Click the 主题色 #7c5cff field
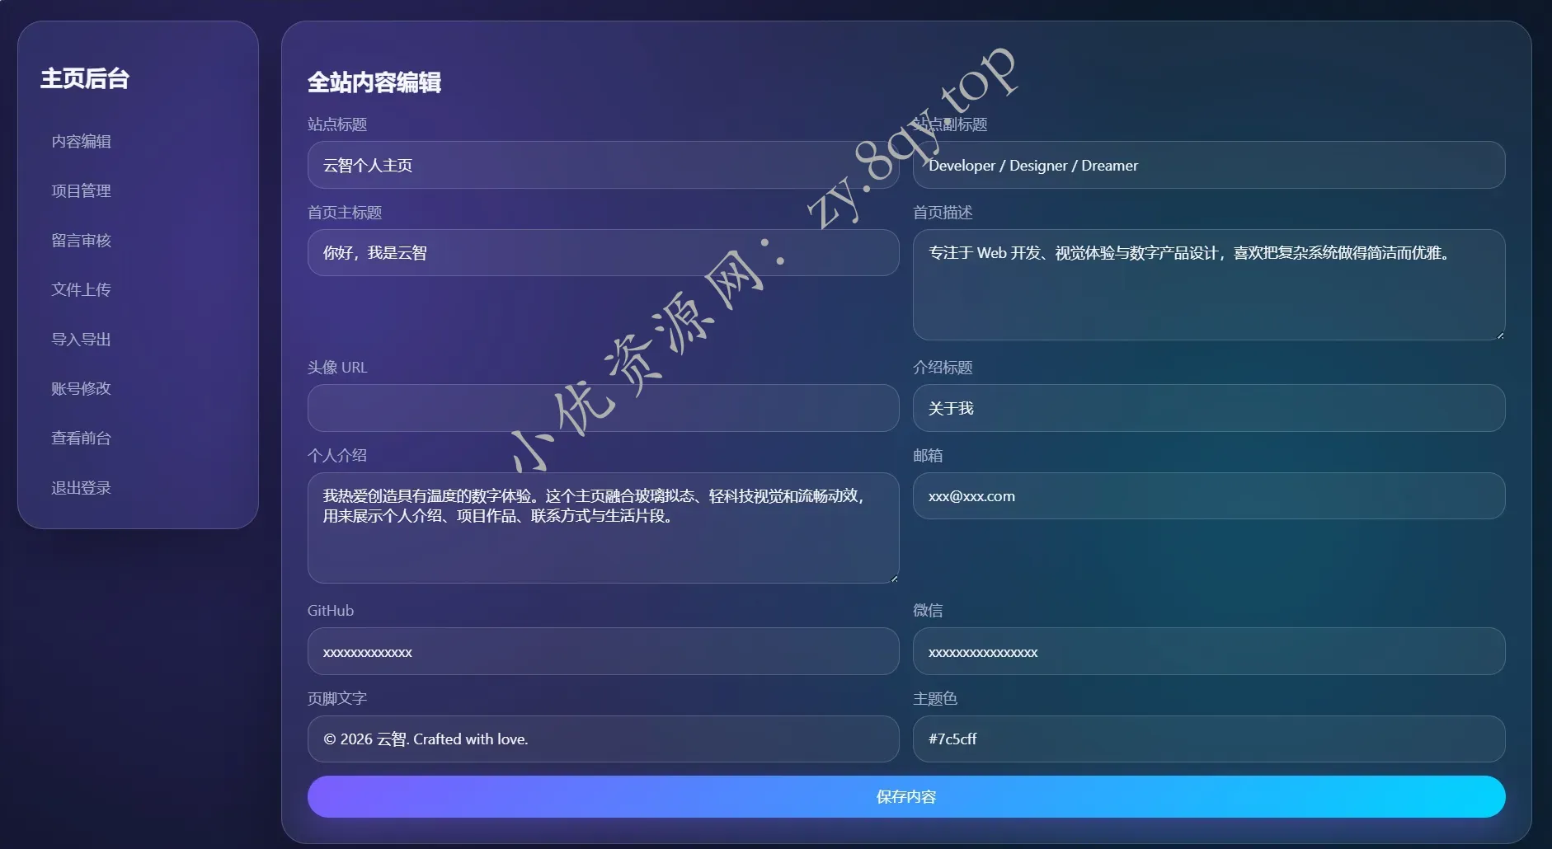 (x=1209, y=739)
